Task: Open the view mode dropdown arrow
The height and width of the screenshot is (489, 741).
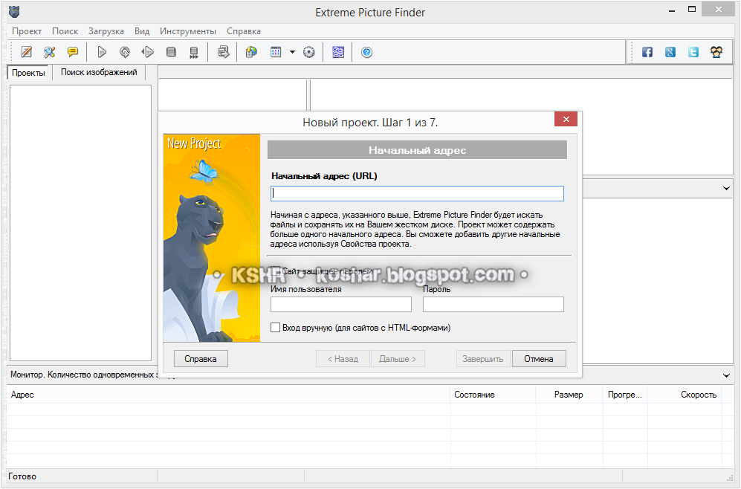Action: click(x=293, y=52)
